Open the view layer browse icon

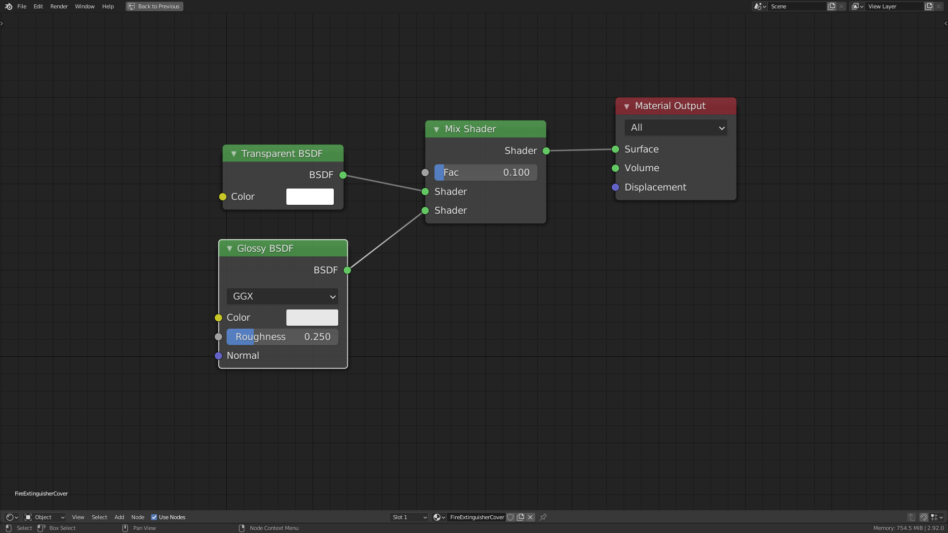[858, 6]
